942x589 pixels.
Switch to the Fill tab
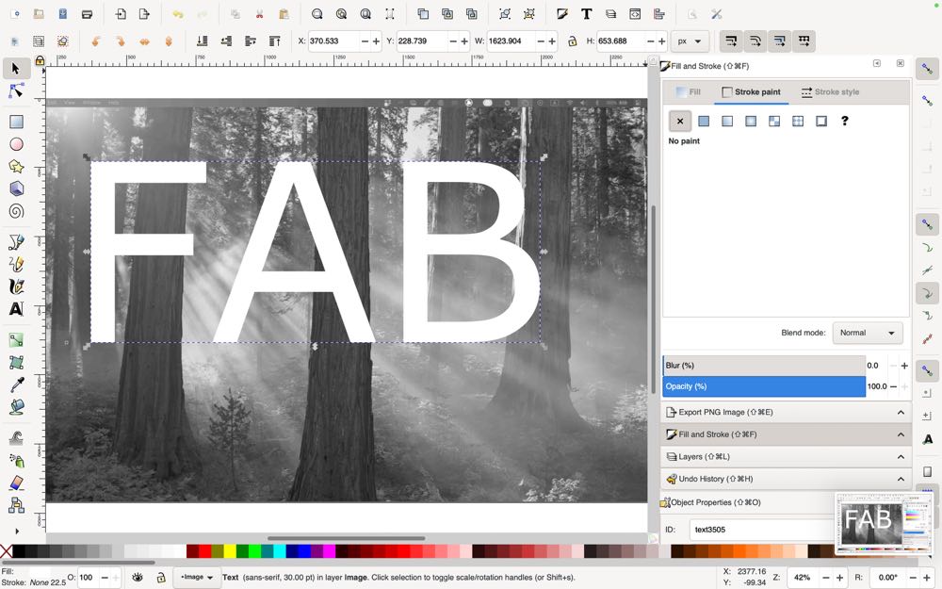[x=689, y=92]
